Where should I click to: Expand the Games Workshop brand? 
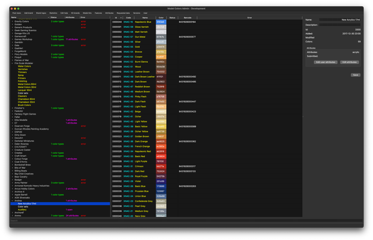(x=12, y=39)
